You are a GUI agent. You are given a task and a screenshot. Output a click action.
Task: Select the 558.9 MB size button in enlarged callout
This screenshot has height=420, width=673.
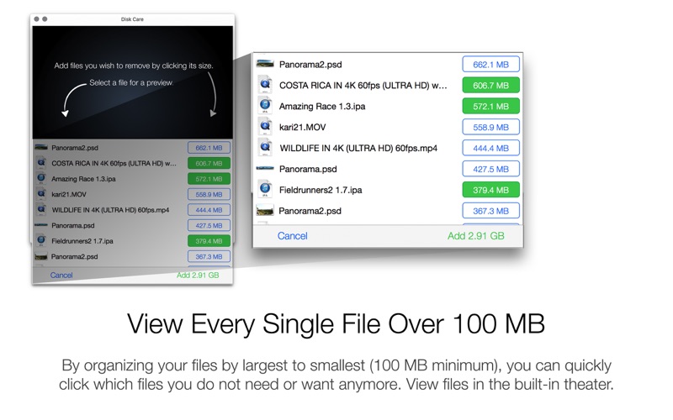point(491,128)
